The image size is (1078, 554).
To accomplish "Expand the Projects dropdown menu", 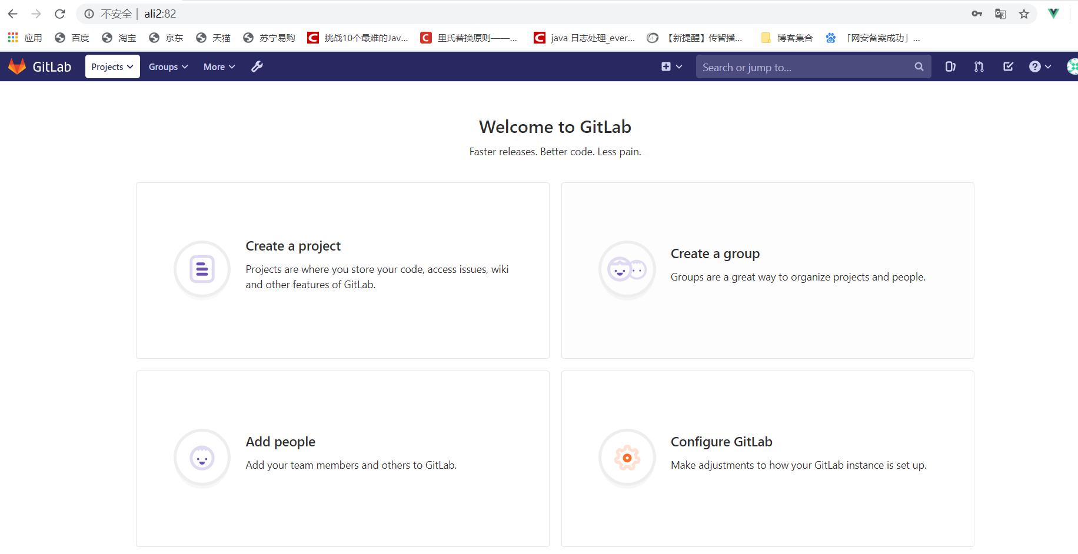I will click(112, 66).
